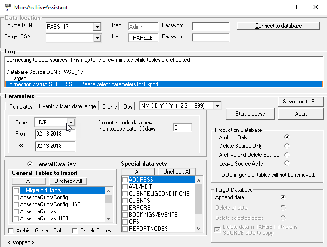Click the From date field

tap(55, 134)
